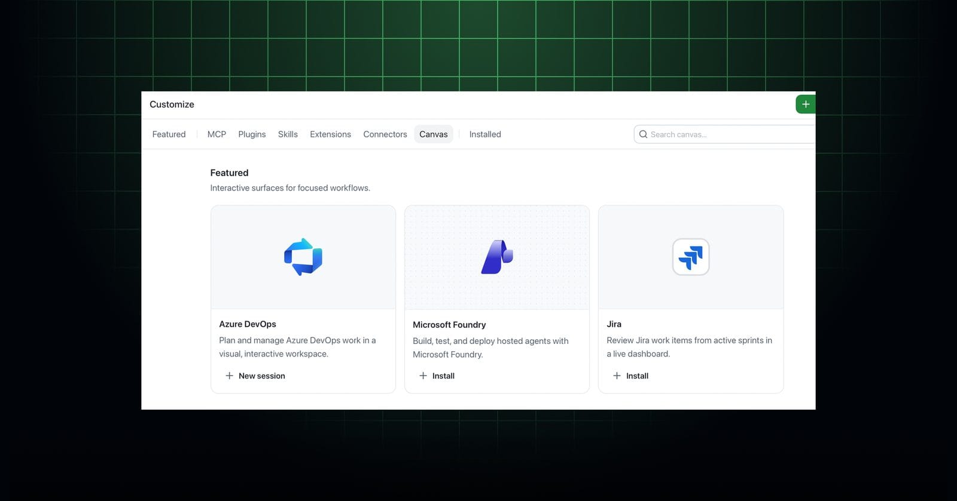Viewport: 957px width, 501px height.
Task: Click the search magnifier icon
Action: point(643,134)
